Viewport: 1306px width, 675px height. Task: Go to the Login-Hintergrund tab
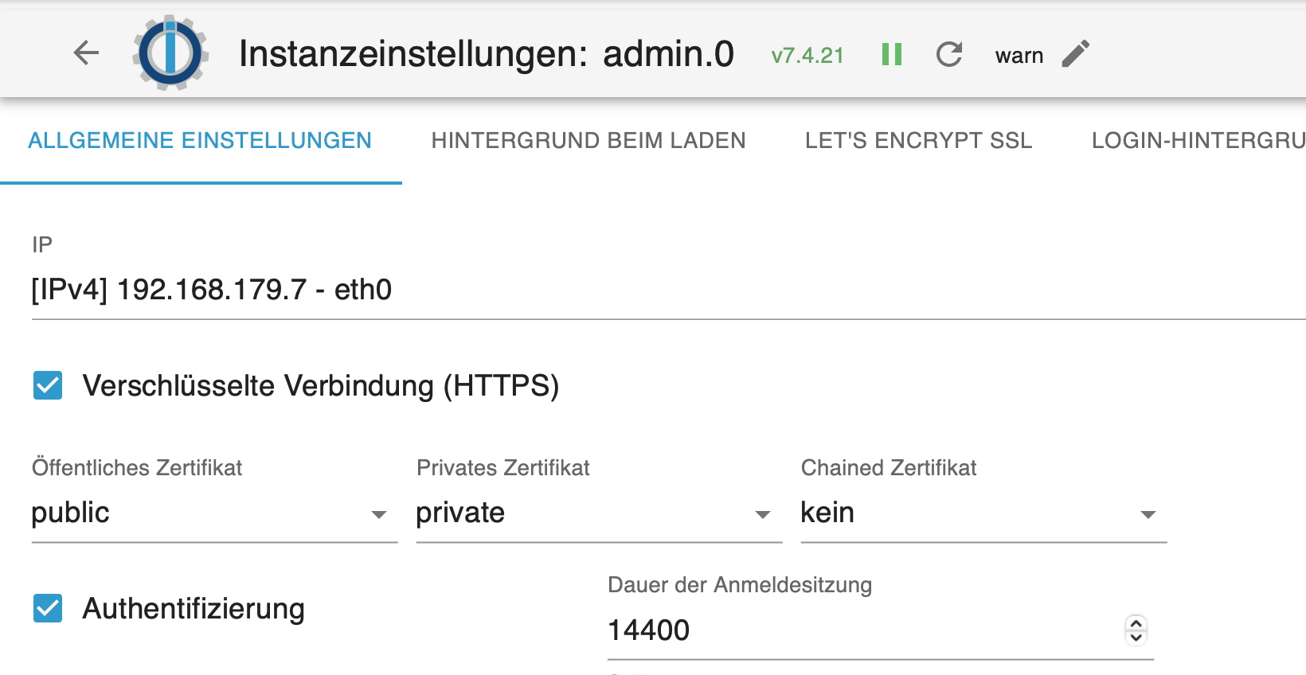[x=1198, y=141]
